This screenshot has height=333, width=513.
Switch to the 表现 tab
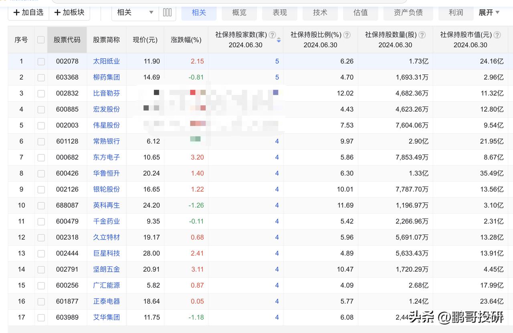[x=280, y=12]
